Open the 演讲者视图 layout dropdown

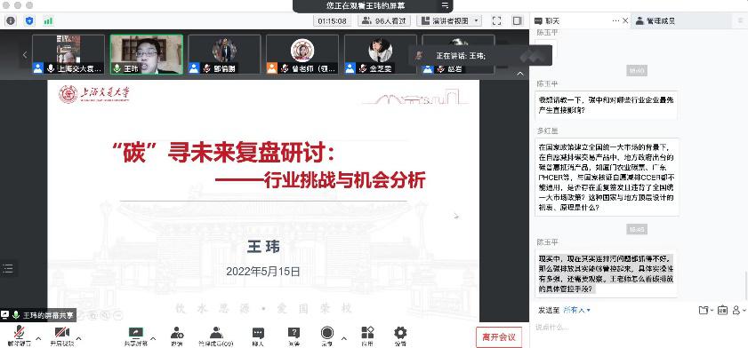449,21
